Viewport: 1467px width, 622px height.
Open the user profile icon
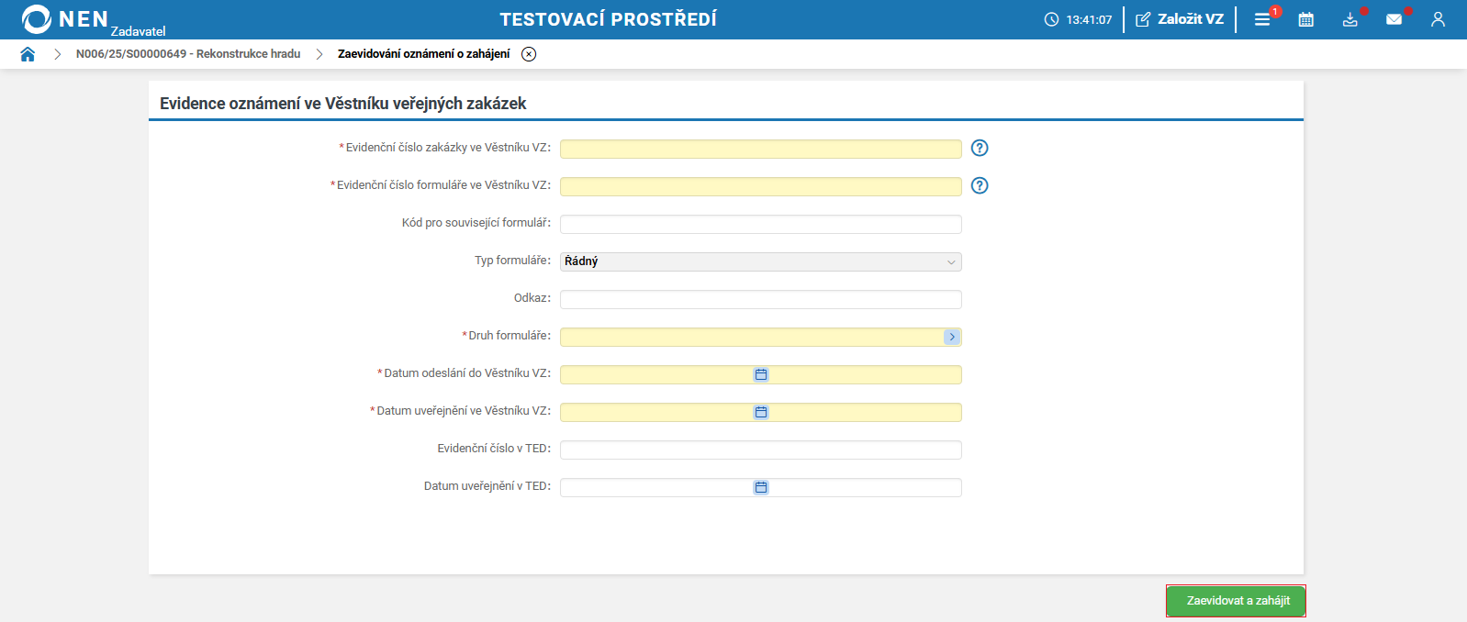click(x=1438, y=19)
